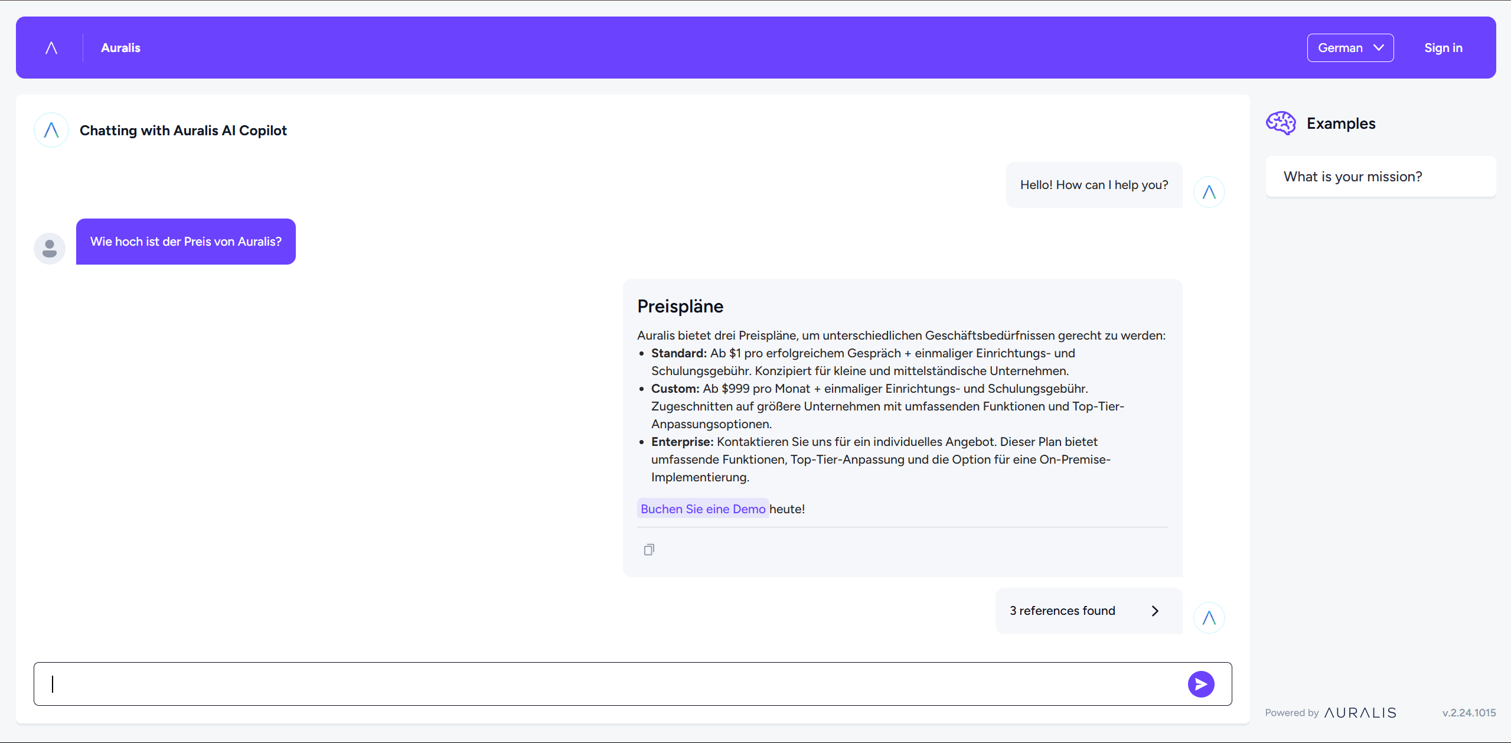Click the 'Standard:' plan label

coord(679,353)
